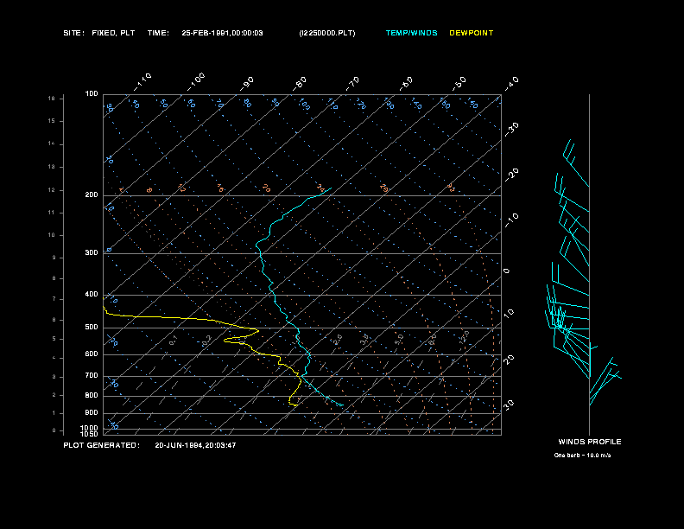Click the 500 pressure level label

(x=92, y=327)
